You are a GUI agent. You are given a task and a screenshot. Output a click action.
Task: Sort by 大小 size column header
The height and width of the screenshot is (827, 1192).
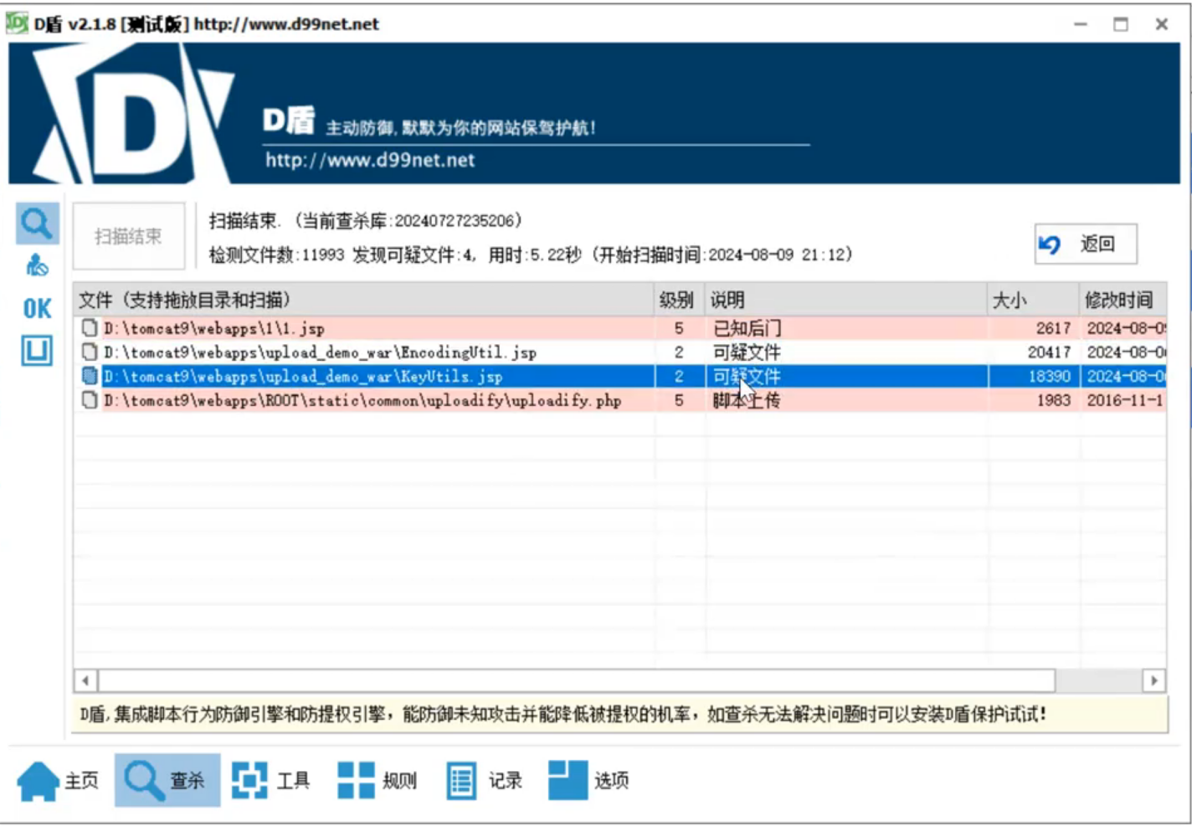tap(1010, 300)
